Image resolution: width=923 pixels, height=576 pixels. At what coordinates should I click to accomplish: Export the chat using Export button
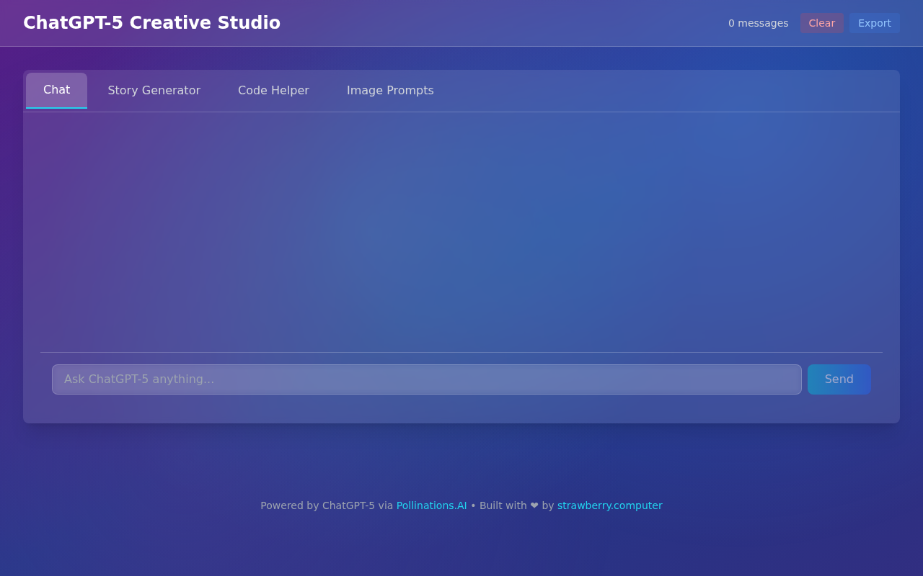[874, 23]
